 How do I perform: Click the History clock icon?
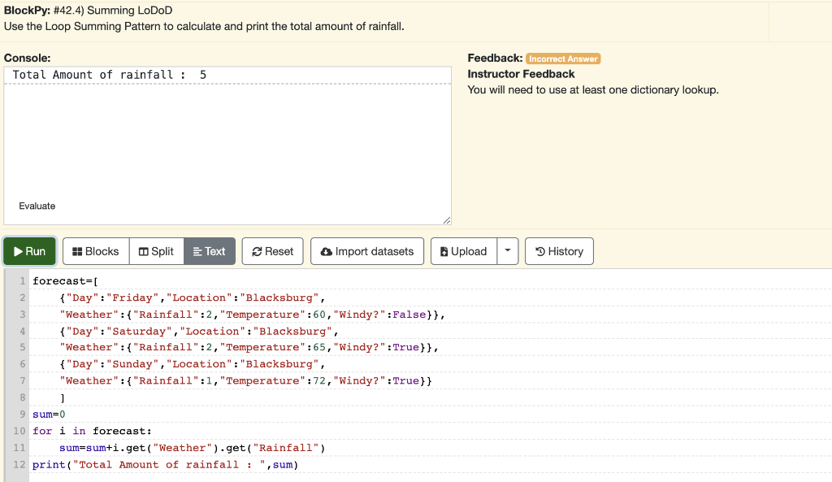(x=540, y=252)
